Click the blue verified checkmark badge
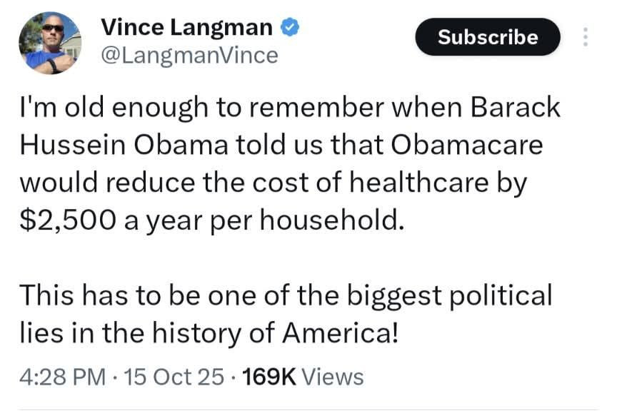Screen dimensions: 617x413 (289, 28)
